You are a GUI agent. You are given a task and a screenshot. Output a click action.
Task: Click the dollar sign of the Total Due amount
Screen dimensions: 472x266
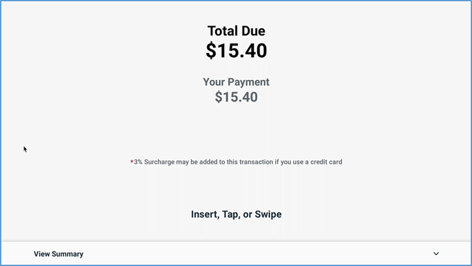click(x=211, y=51)
